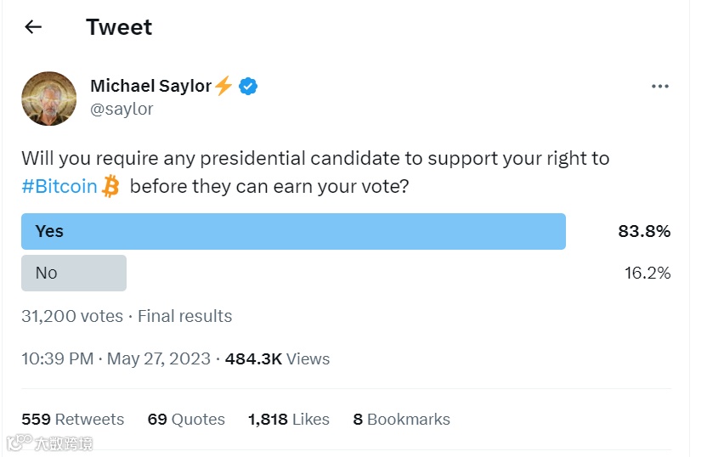Viewport: 707px width, 457px height.
Task: Open the #Bitcoin hashtag link
Action: coord(59,186)
